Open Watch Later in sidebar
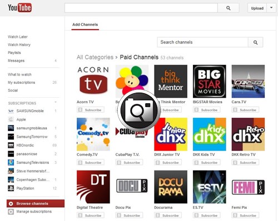This screenshot has height=221, width=278. (x=18, y=37)
